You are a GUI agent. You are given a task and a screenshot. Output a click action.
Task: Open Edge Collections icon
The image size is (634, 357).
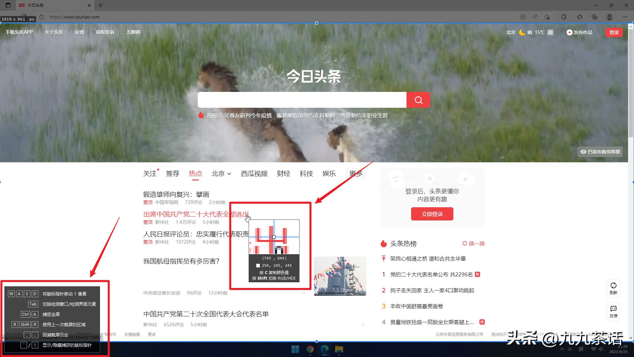[594, 17]
